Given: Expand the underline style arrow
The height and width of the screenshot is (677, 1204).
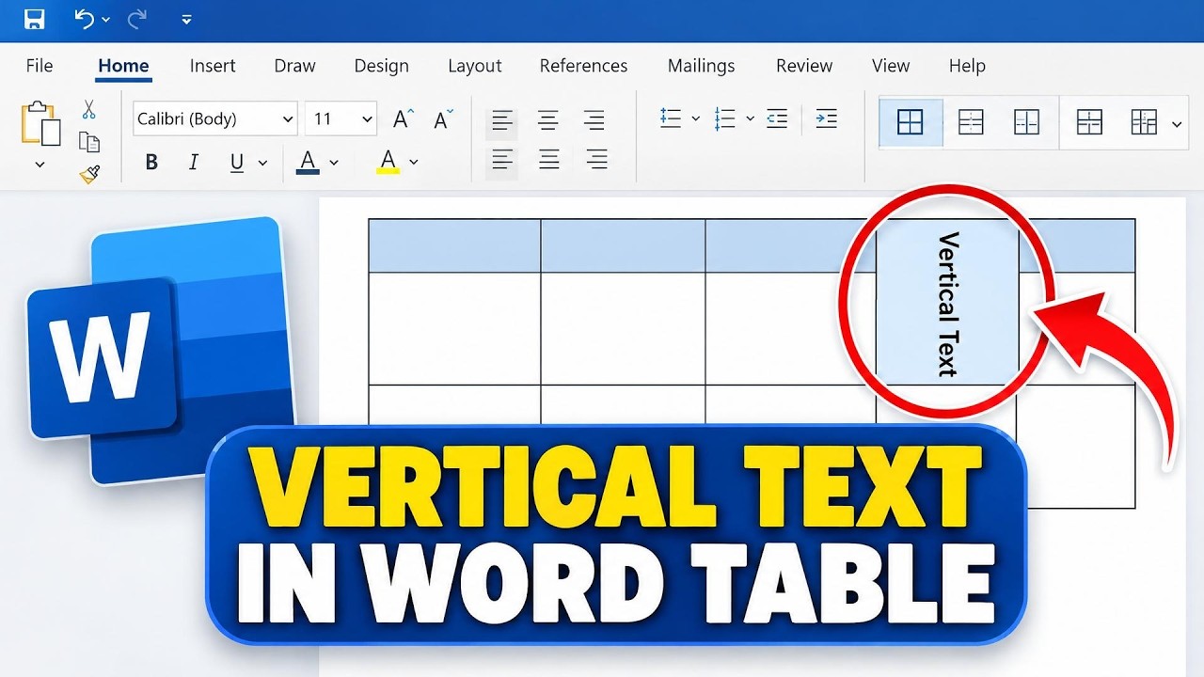Looking at the screenshot, I should (262, 163).
